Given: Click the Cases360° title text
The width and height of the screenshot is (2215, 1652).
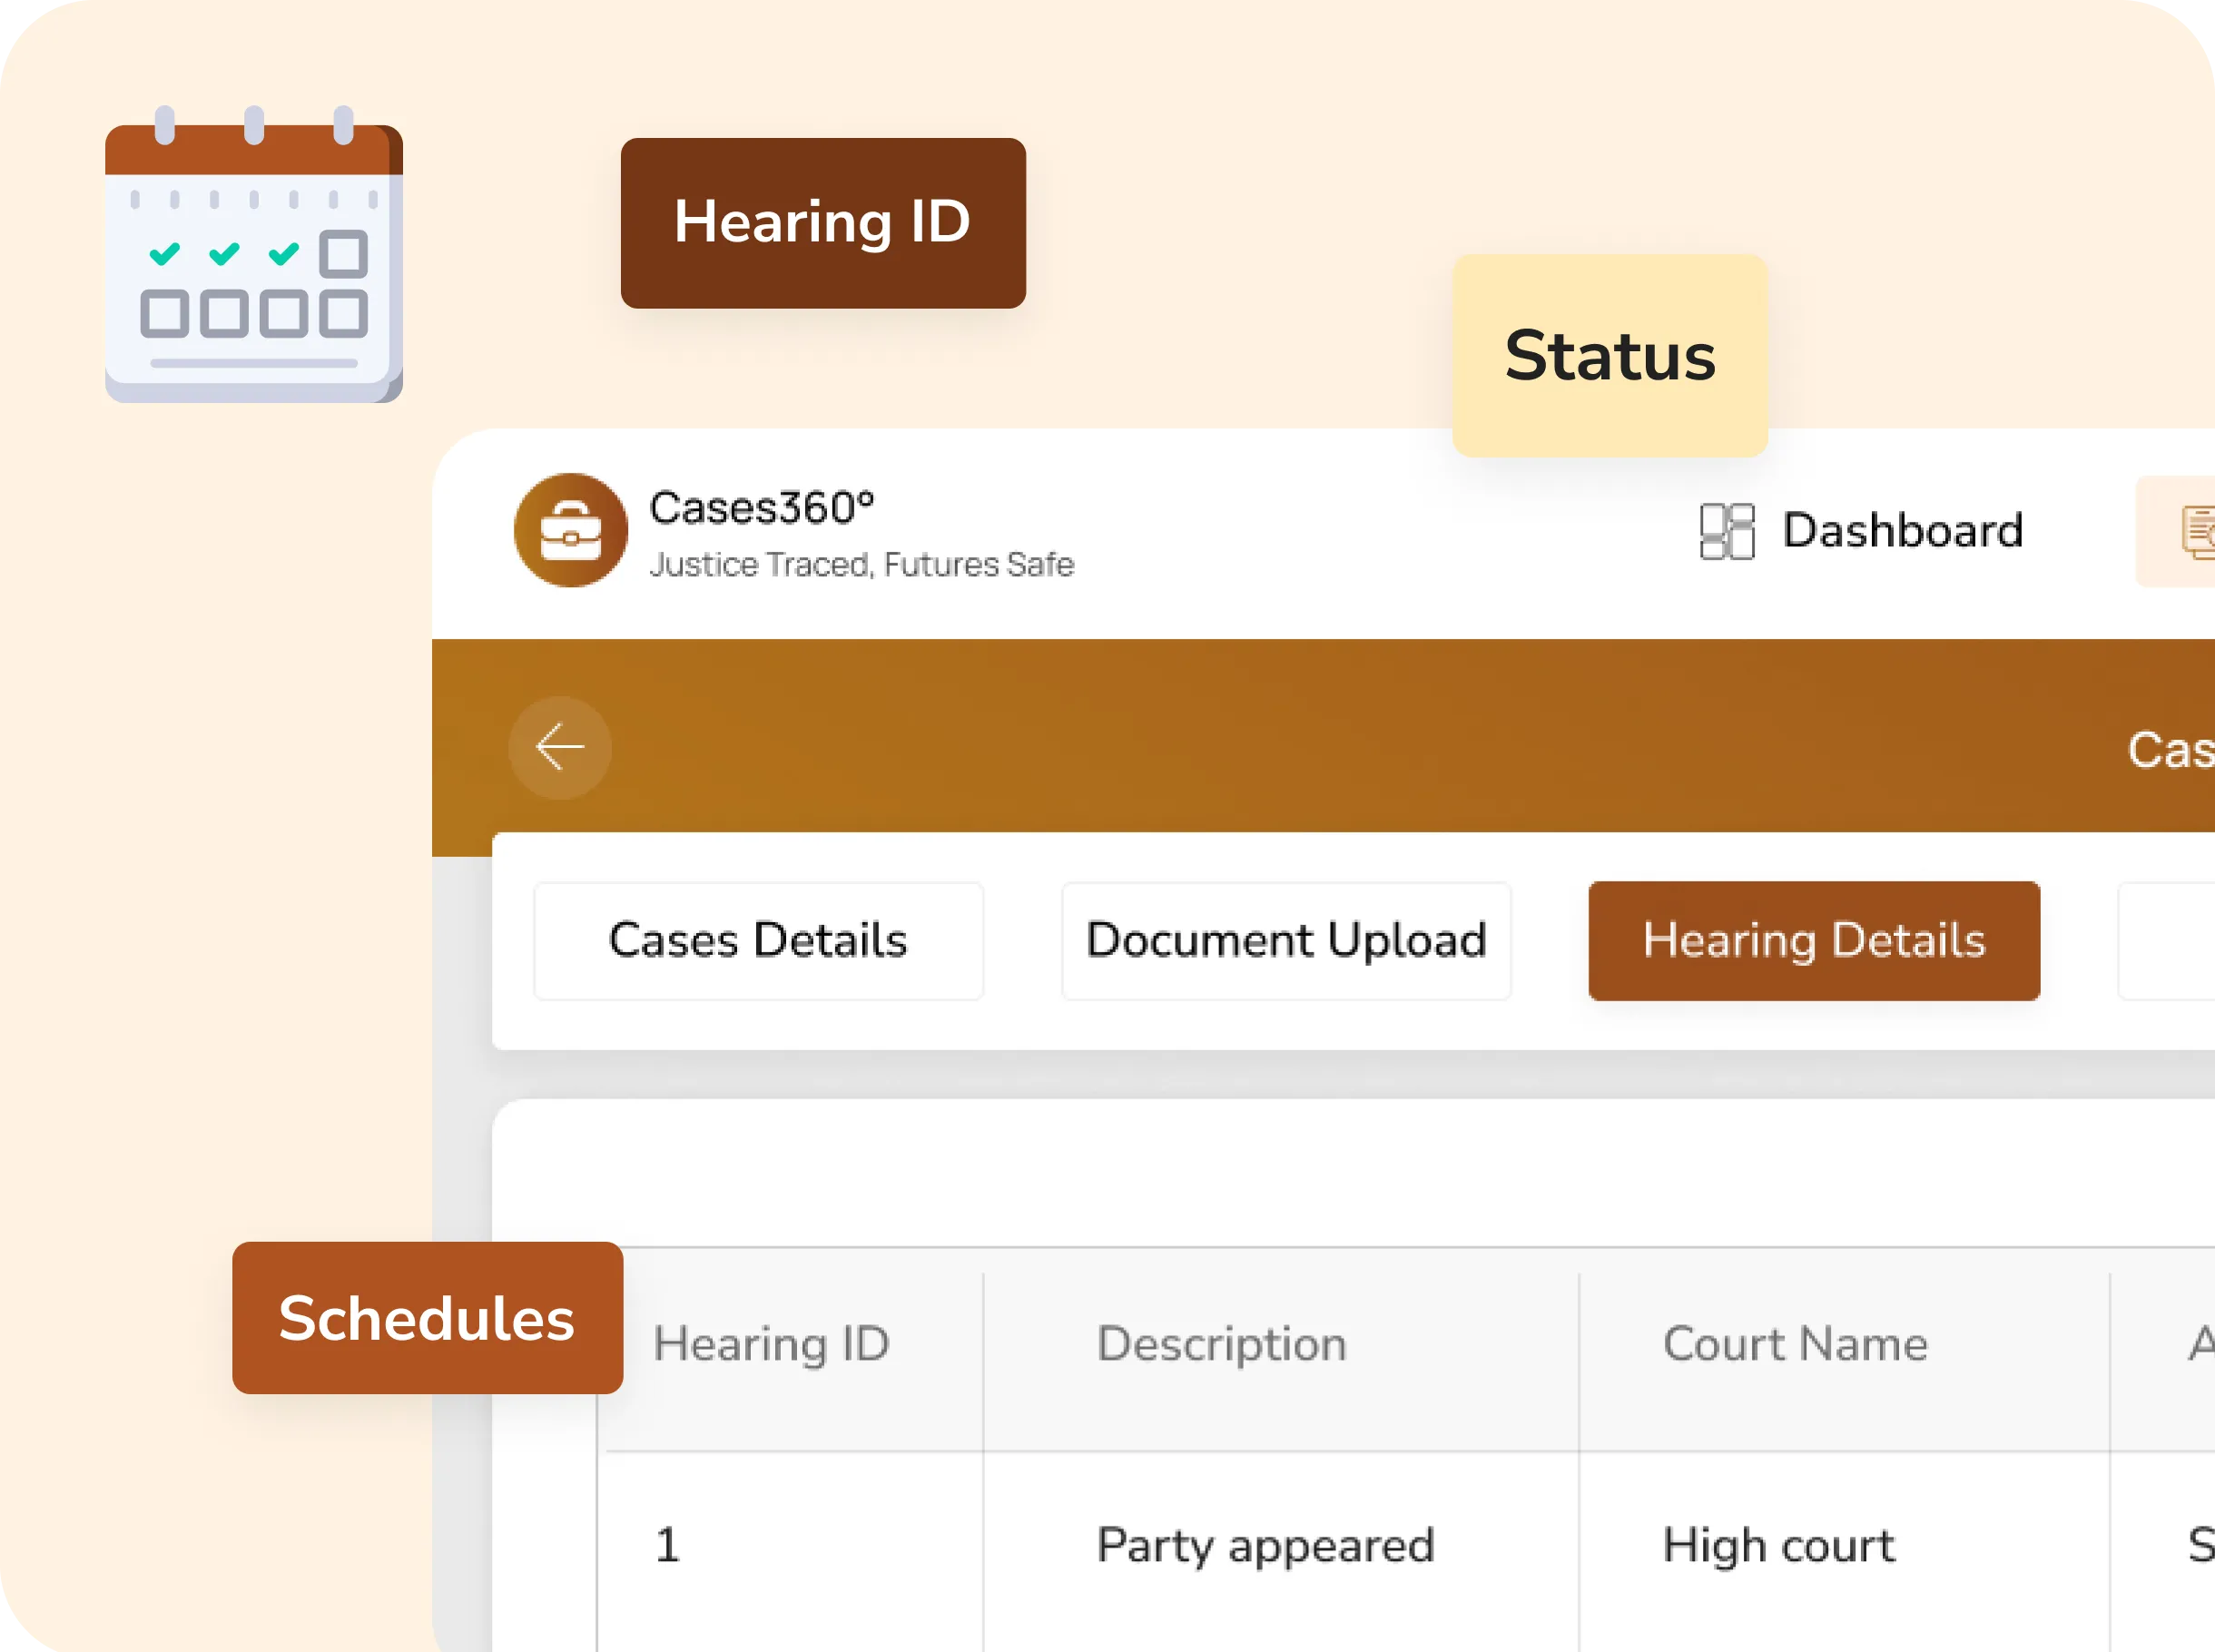Looking at the screenshot, I should pos(762,508).
